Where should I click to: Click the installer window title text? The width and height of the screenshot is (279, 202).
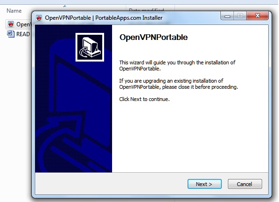coord(104,18)
